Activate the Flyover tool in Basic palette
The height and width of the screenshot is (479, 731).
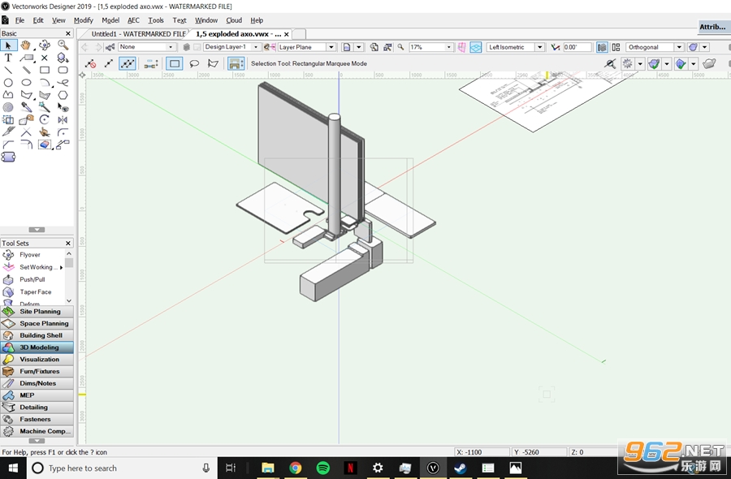(45, 45)
